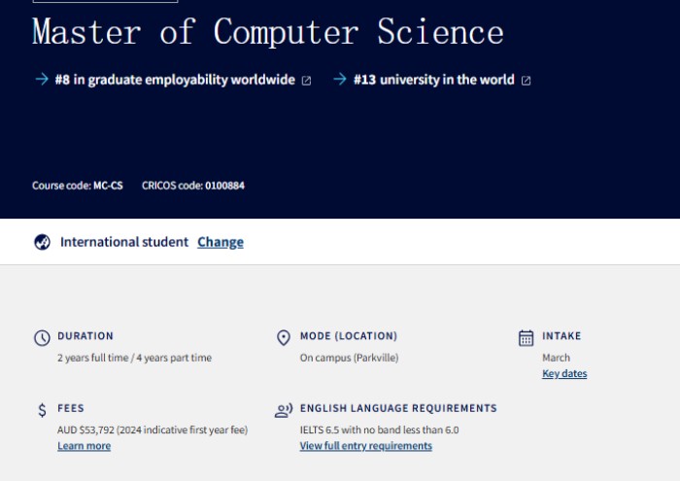View full entry requirements link

(365, 446)
